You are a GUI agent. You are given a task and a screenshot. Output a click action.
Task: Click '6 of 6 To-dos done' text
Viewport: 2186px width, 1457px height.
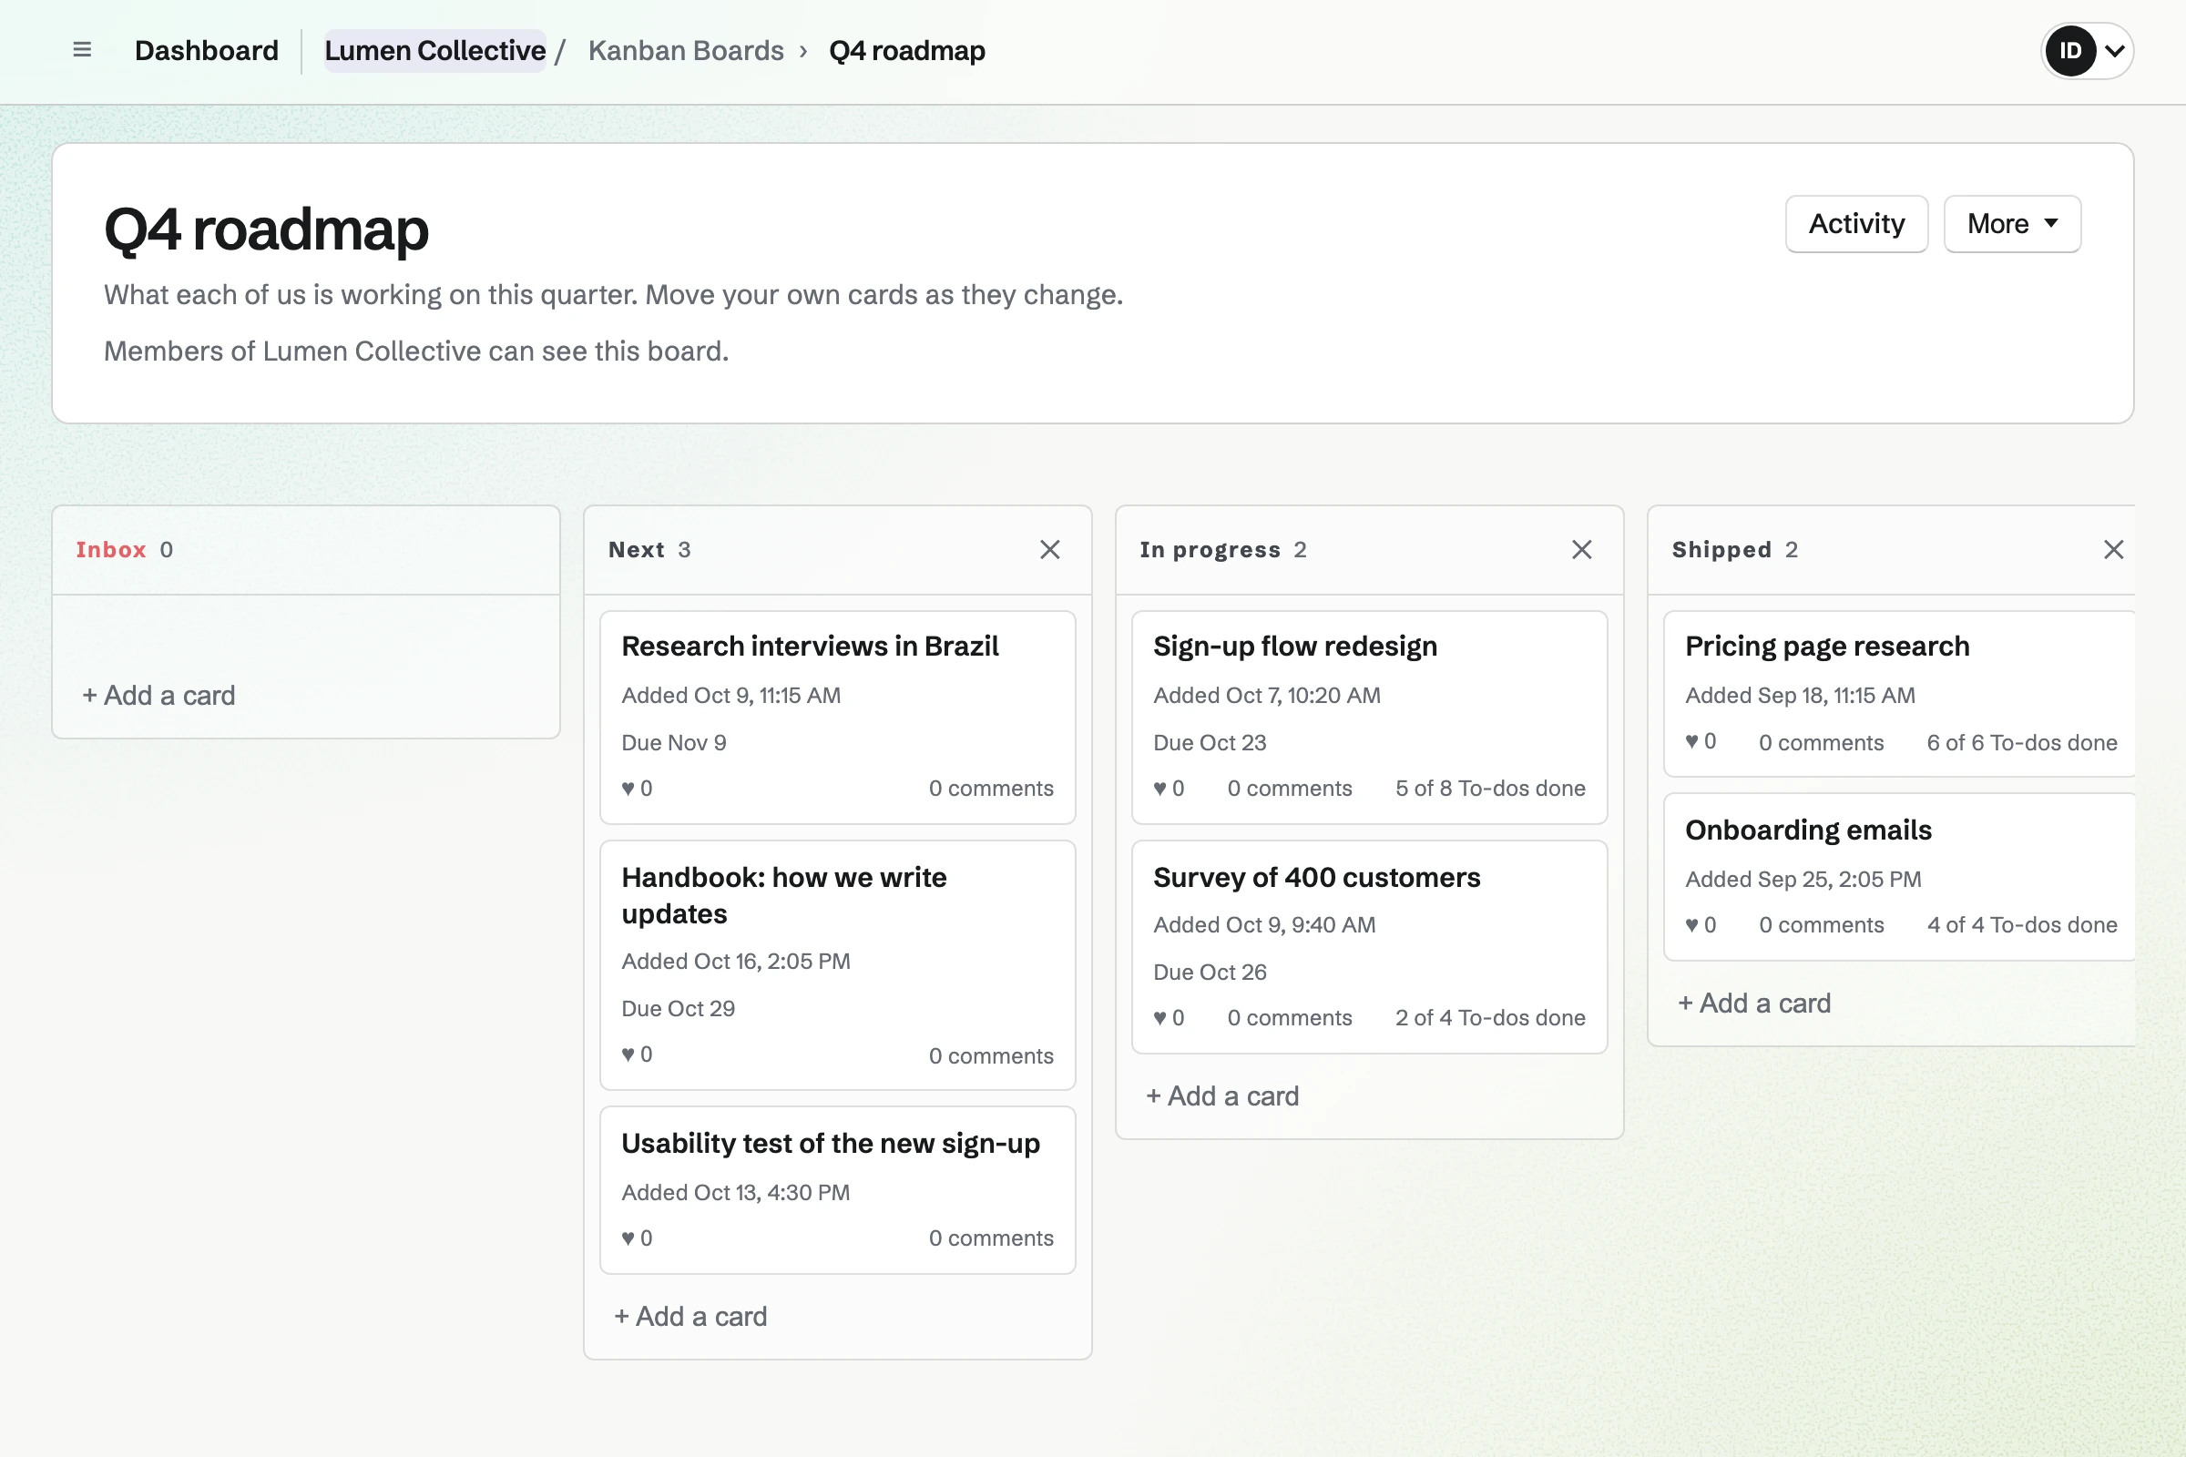[x=2021, y=742]
